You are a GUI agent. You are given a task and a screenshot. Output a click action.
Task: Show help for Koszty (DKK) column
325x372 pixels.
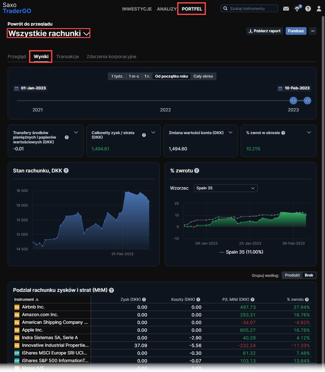pyautogui.click(x=198, y=300)
